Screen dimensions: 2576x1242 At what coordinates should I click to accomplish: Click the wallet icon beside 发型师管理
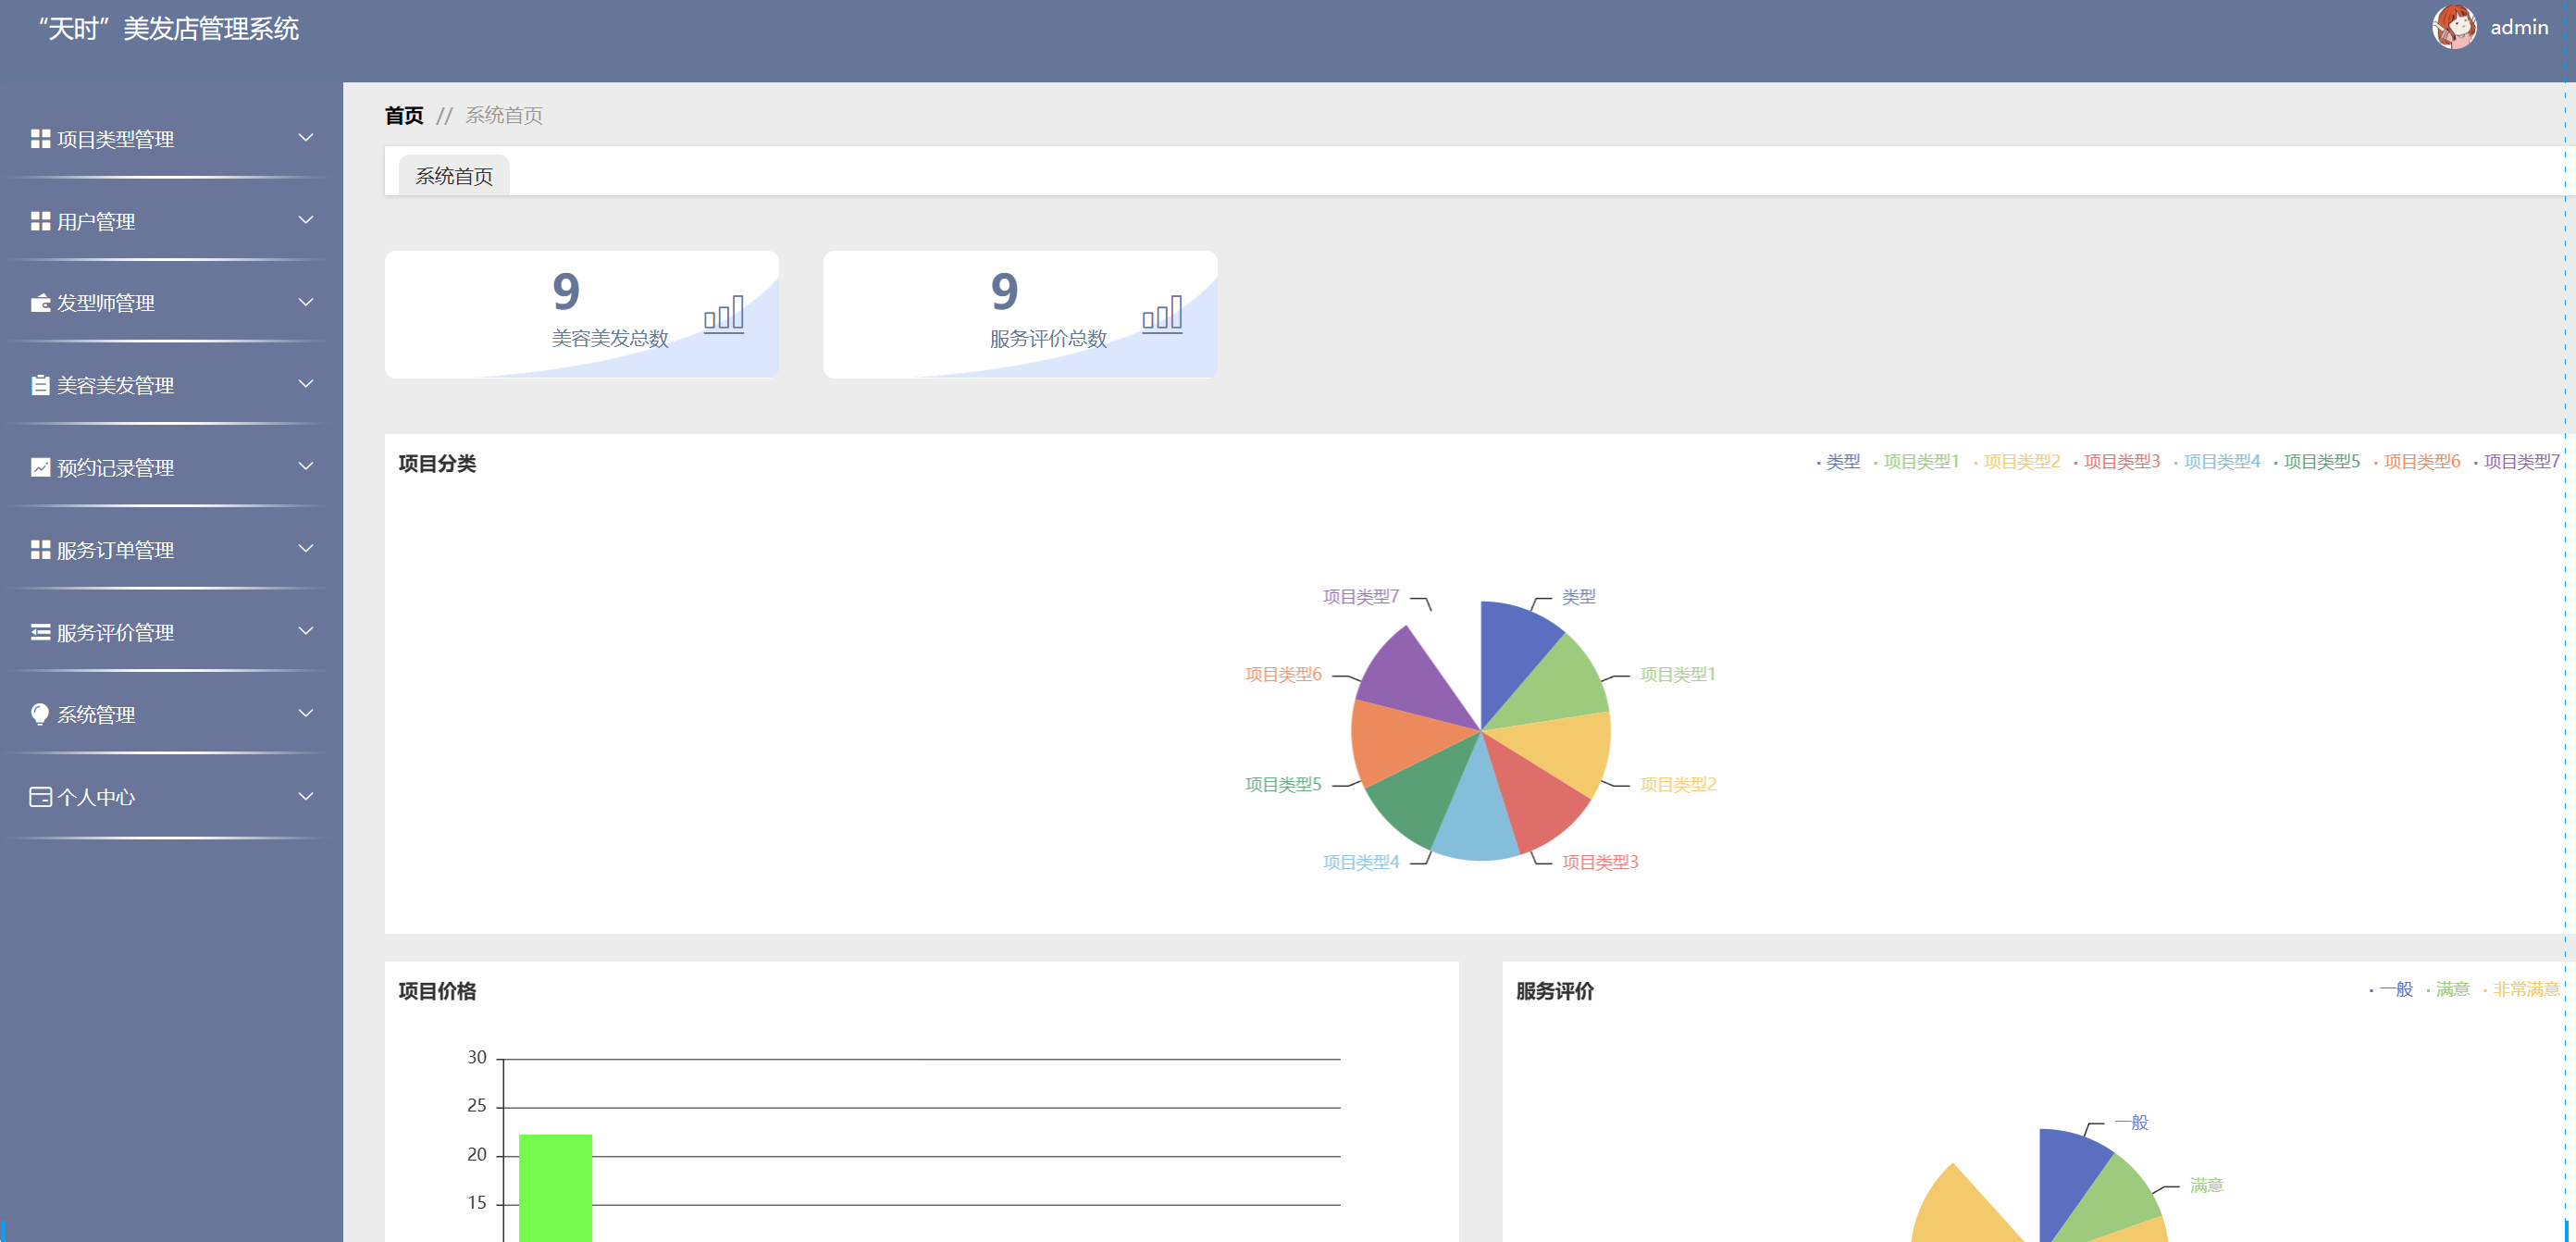pos(40,303)
